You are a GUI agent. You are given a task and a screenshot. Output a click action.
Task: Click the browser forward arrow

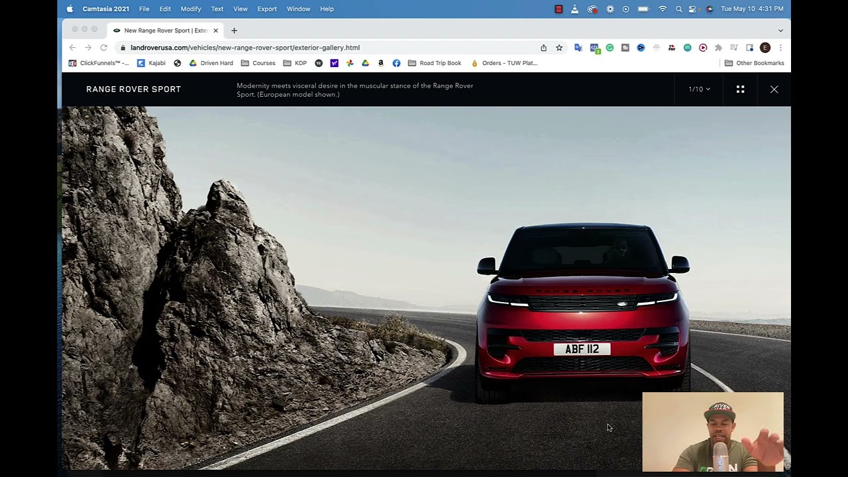pyautogui.click(x=87, y=48)
